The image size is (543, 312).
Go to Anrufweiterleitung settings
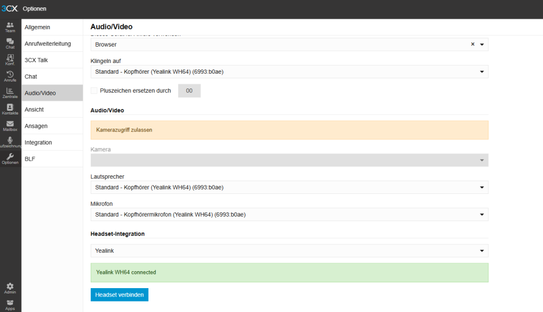[52, 43]
